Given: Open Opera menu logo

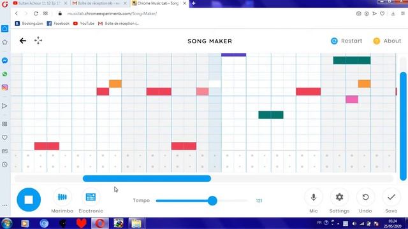Looking at the screenshot, I should pos(4,4).
